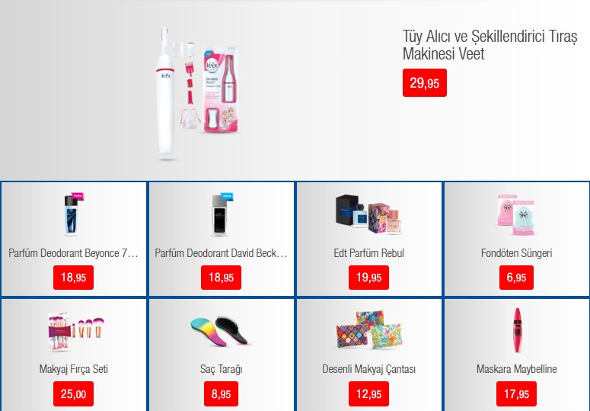This screenshot has height=411, width=590.
Task: Open the David Beckham deodorant image
Action: [x=222, y=214]
